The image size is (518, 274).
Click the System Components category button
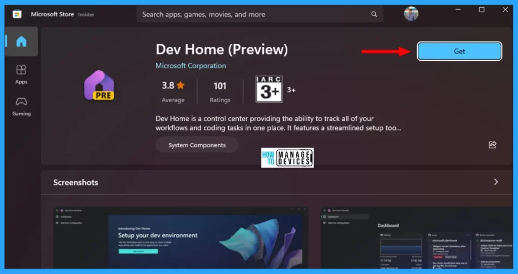(197, 145)
